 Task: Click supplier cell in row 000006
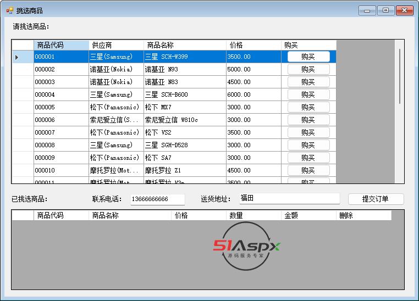coord(116,120)
